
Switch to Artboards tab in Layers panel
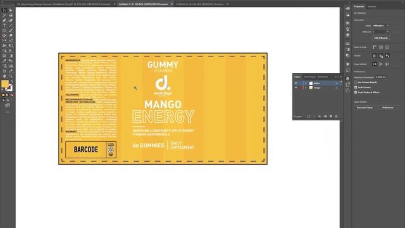pyautogui.click(x=323, y=77)
